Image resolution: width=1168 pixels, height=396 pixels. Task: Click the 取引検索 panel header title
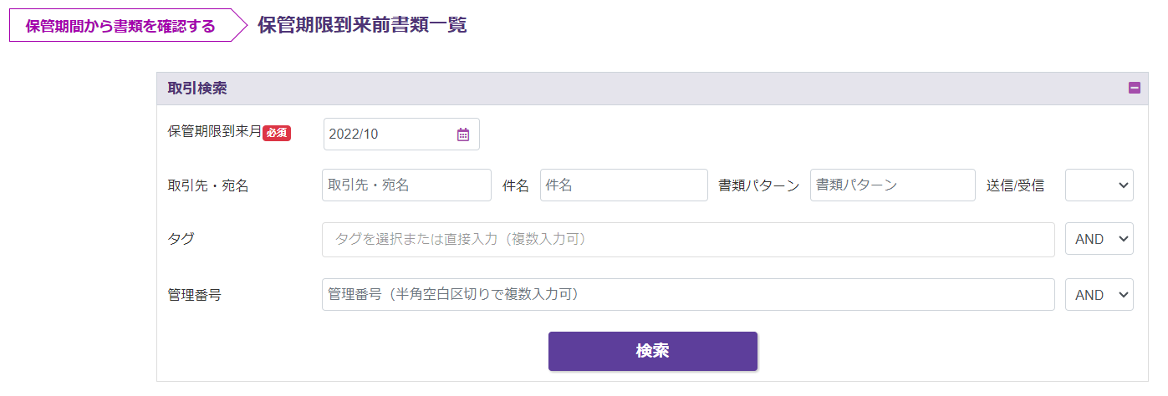point(197,89)
